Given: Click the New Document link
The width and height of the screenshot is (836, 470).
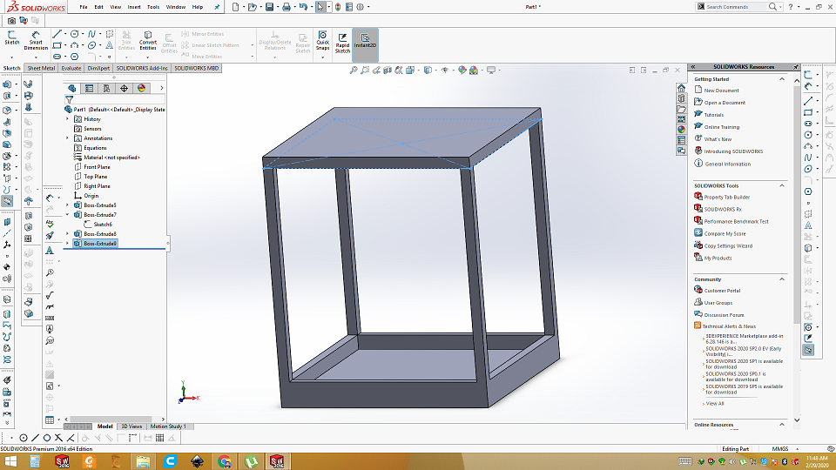Looking at the screenshot, I should pyautogui.click(x=721, y=91).
